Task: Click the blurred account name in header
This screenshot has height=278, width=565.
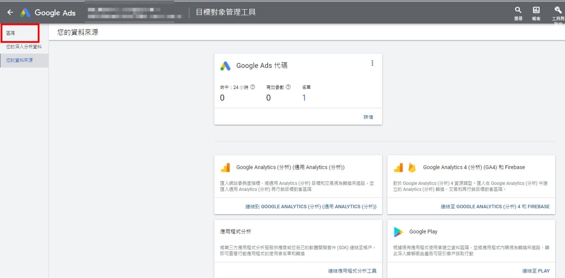Action: [x=134, y=13]
